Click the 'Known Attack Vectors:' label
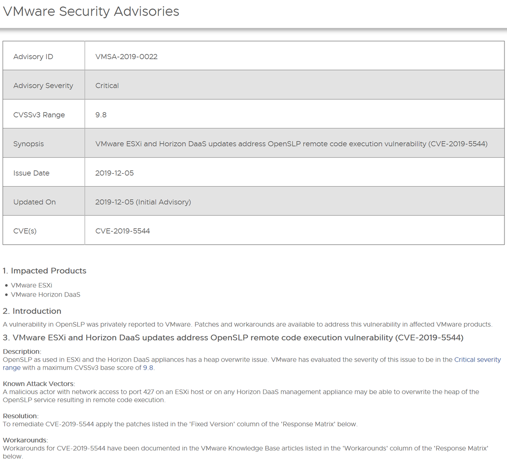 (39, 384)
